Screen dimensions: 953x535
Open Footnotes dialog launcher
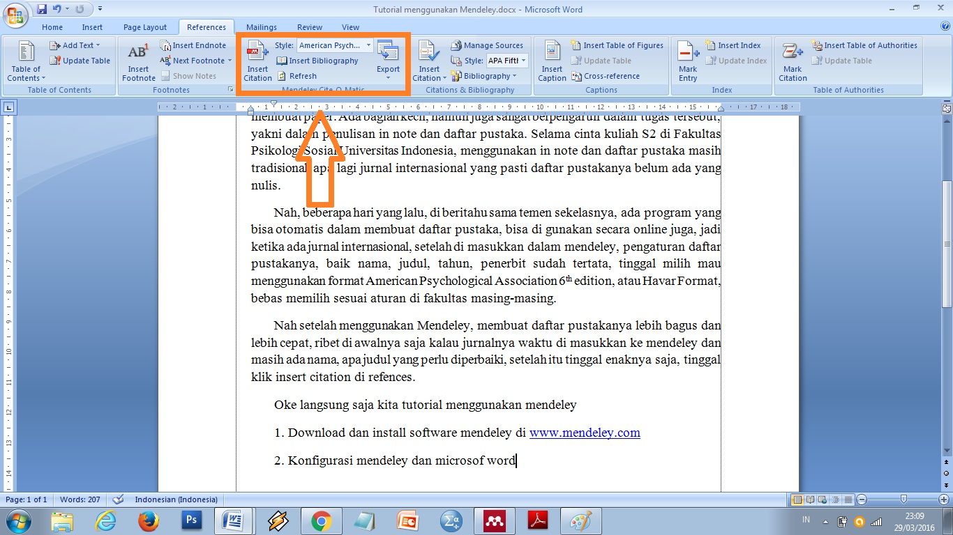(231, 90)
